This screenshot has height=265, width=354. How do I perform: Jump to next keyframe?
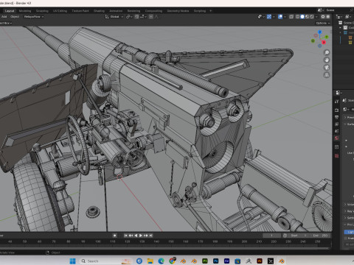click(146, 236)
